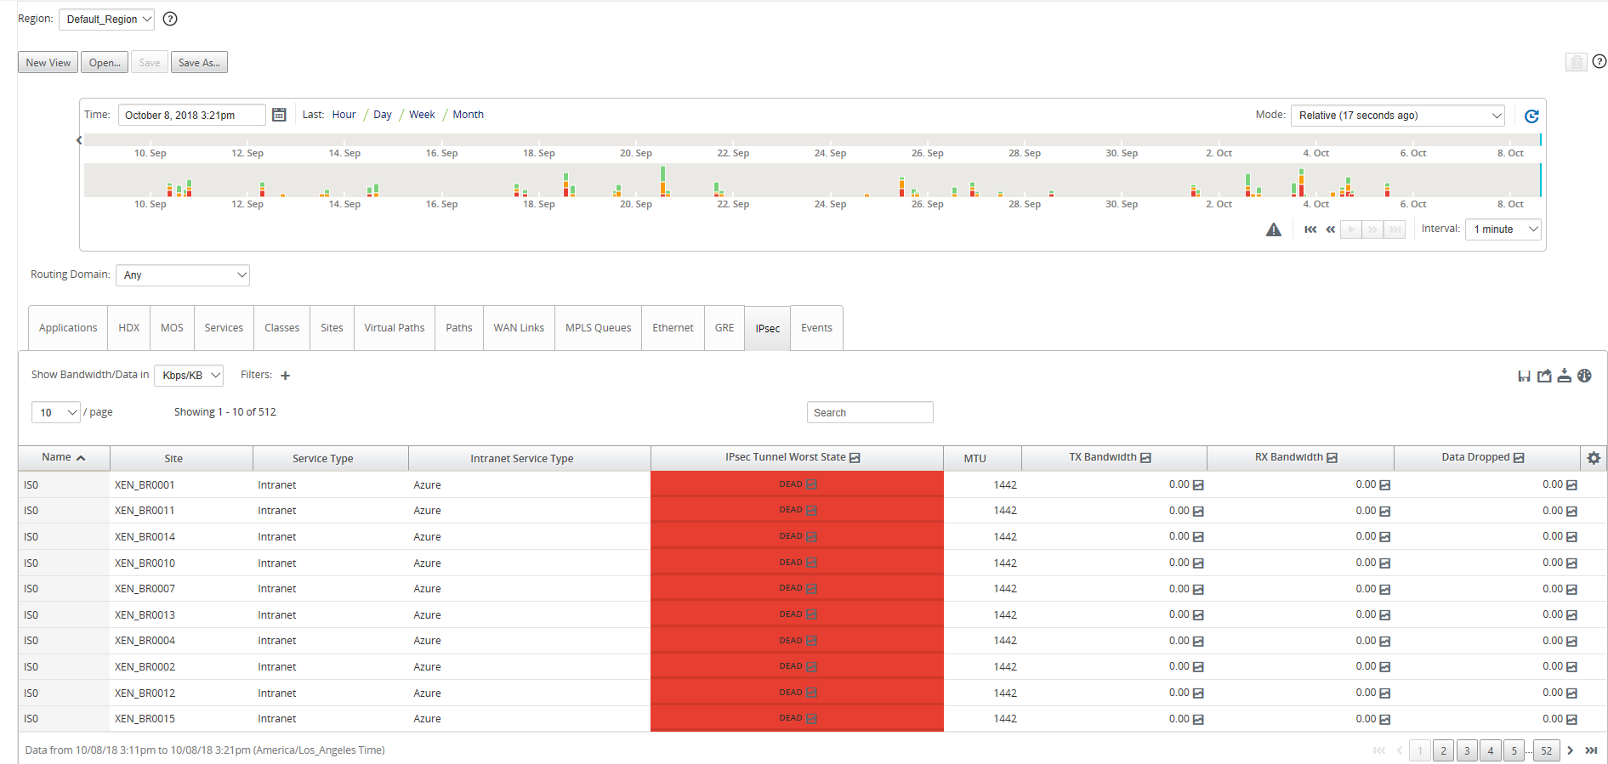Select the Week time range link
The image size is (1608, 764).
click(x=422, y=115)
